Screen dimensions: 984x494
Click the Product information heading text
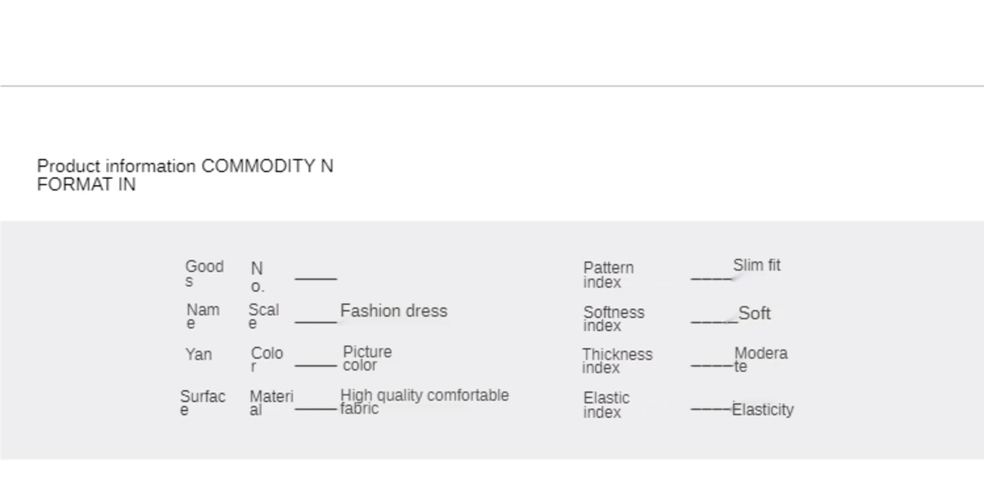184,175
